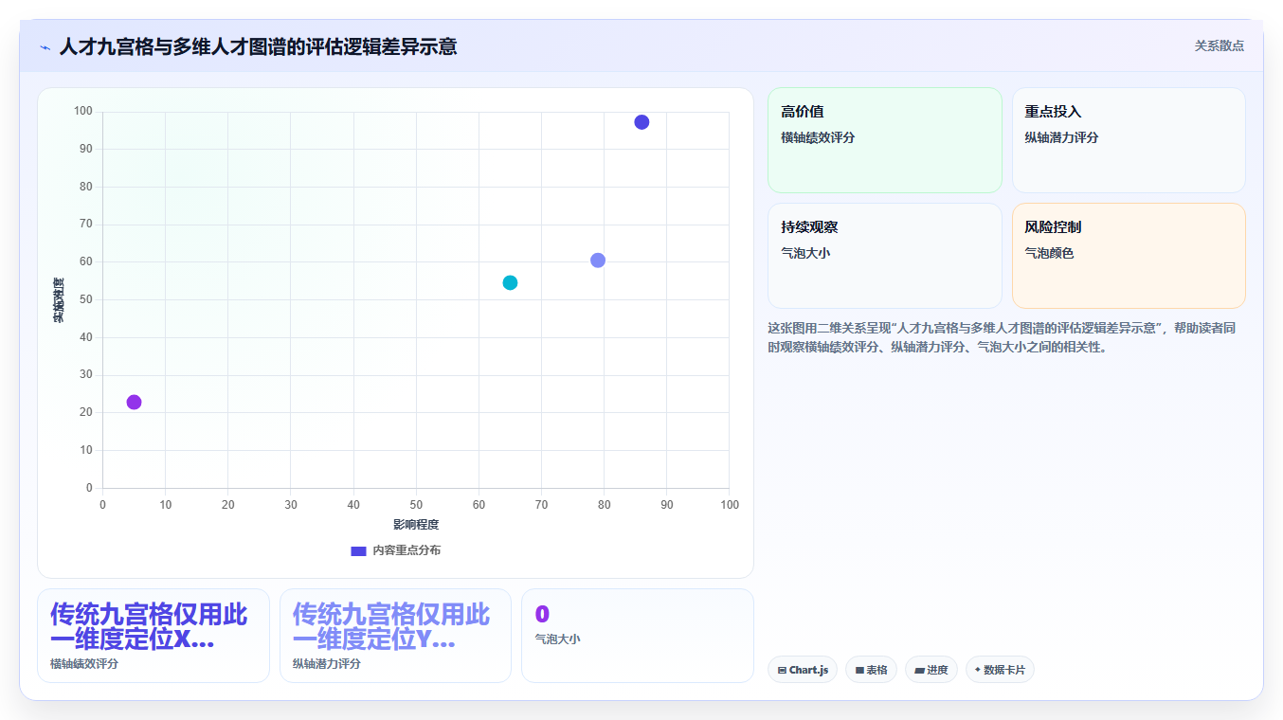Click 纵轴潜力评分 text in the 重点投入 card

1061,137
